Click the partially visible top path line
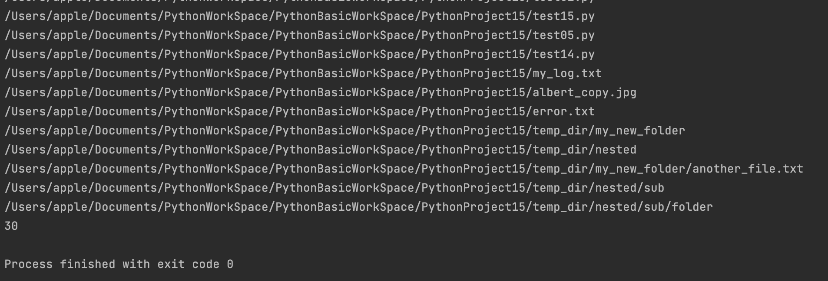The image size is (828, 281). click(299, 1)
